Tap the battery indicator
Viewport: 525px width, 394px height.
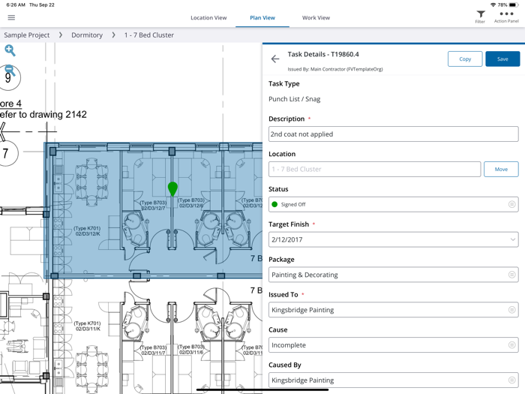(514, 5)
